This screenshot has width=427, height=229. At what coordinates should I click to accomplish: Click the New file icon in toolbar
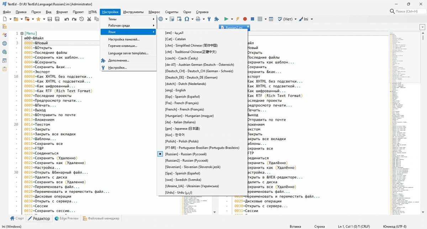pyautogui.click(x=5, y=19)
